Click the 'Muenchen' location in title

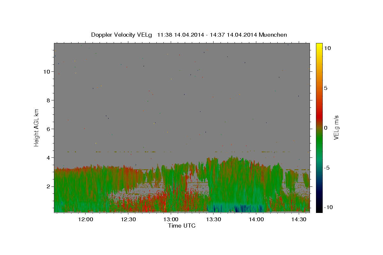click(x=273, y=35)
